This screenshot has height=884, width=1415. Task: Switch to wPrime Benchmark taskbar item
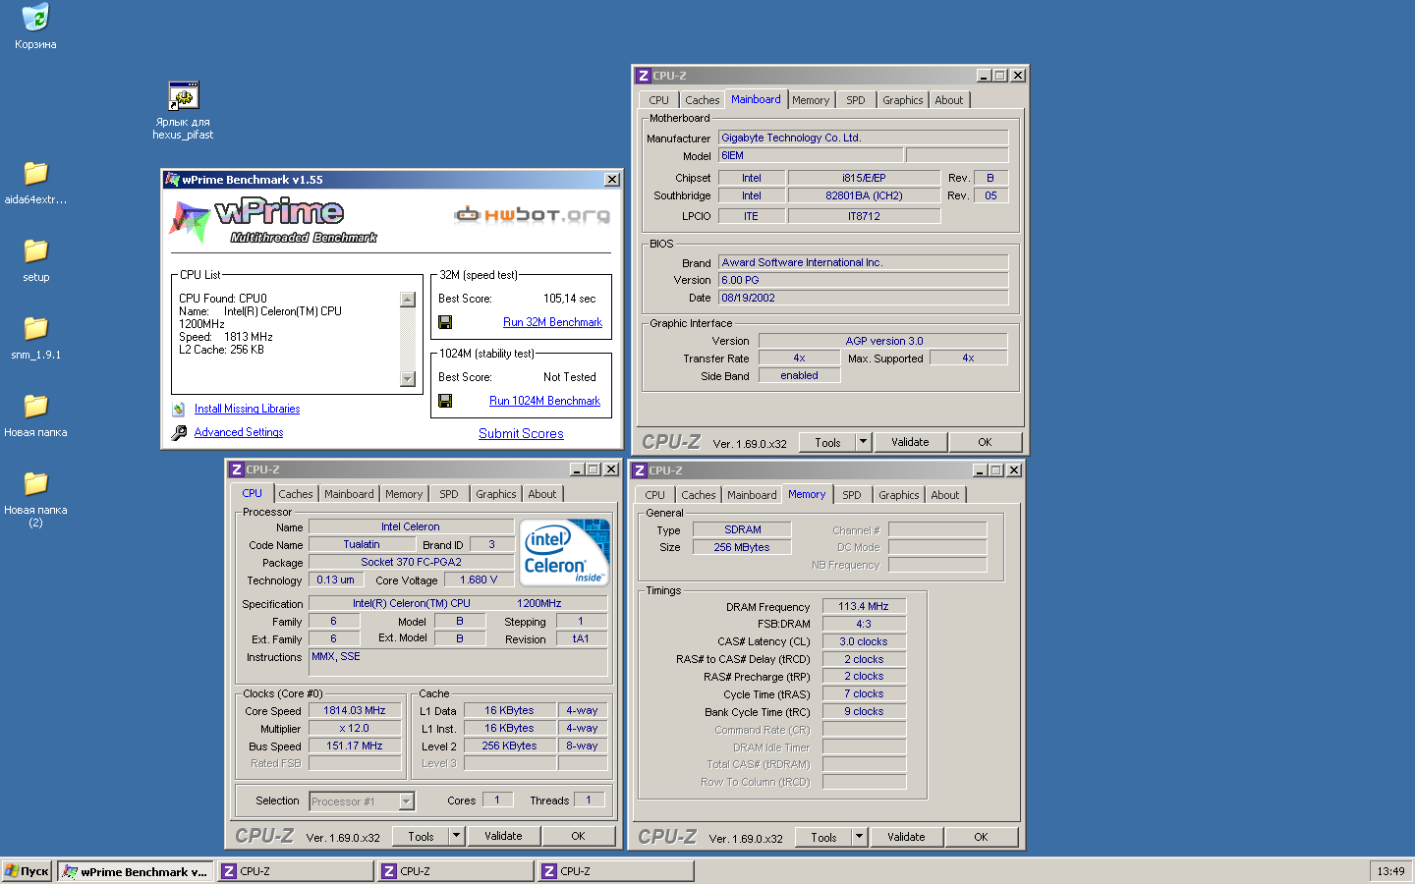pyautogui.click(x=136, y=871)
